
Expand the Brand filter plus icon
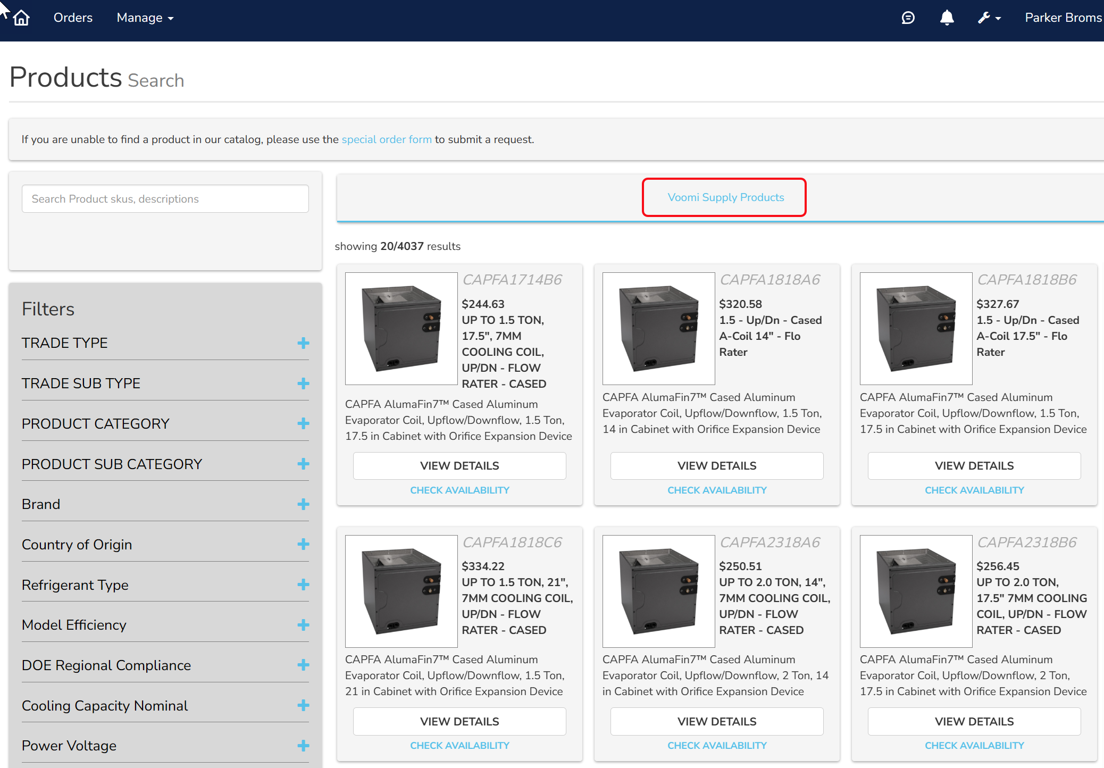tap(303, 504)
